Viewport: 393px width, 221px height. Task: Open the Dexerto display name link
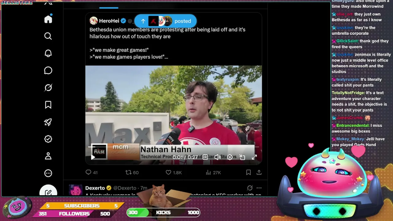(95, 188)
